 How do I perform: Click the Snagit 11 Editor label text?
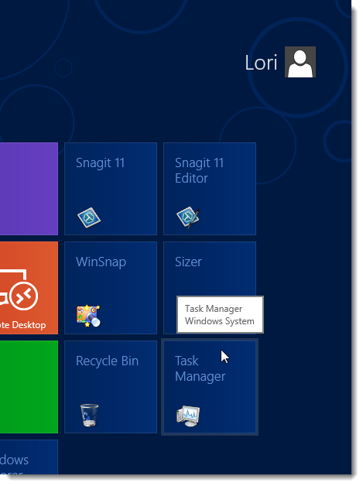pos(199,170)
